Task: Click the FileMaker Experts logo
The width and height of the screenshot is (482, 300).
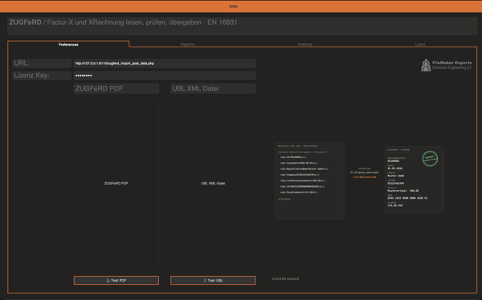Action: pos(446,65)
